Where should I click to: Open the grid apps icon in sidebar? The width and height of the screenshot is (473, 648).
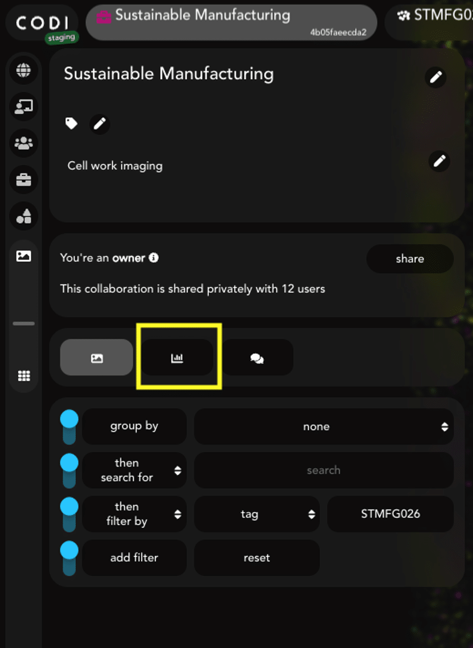tap(24, 376)
